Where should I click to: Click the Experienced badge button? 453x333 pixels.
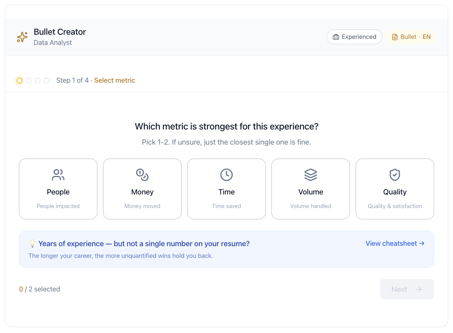354,37
